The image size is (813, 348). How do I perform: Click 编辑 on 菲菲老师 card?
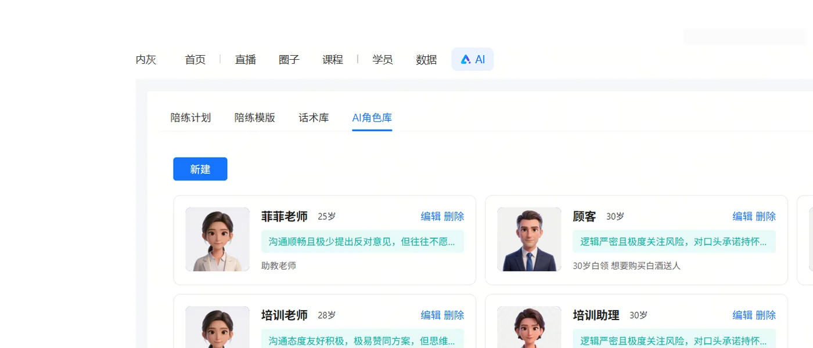(x=431, y=216)
